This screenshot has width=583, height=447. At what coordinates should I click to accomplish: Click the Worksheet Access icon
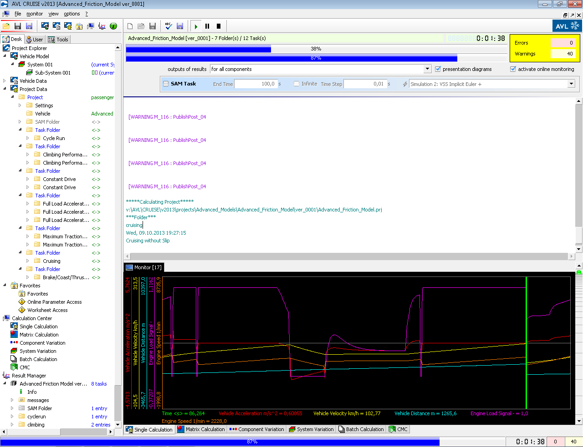22,310
